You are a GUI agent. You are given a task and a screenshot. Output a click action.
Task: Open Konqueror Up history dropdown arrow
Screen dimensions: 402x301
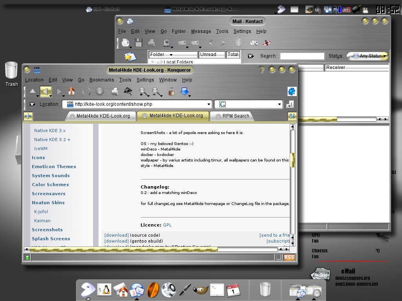38,96
